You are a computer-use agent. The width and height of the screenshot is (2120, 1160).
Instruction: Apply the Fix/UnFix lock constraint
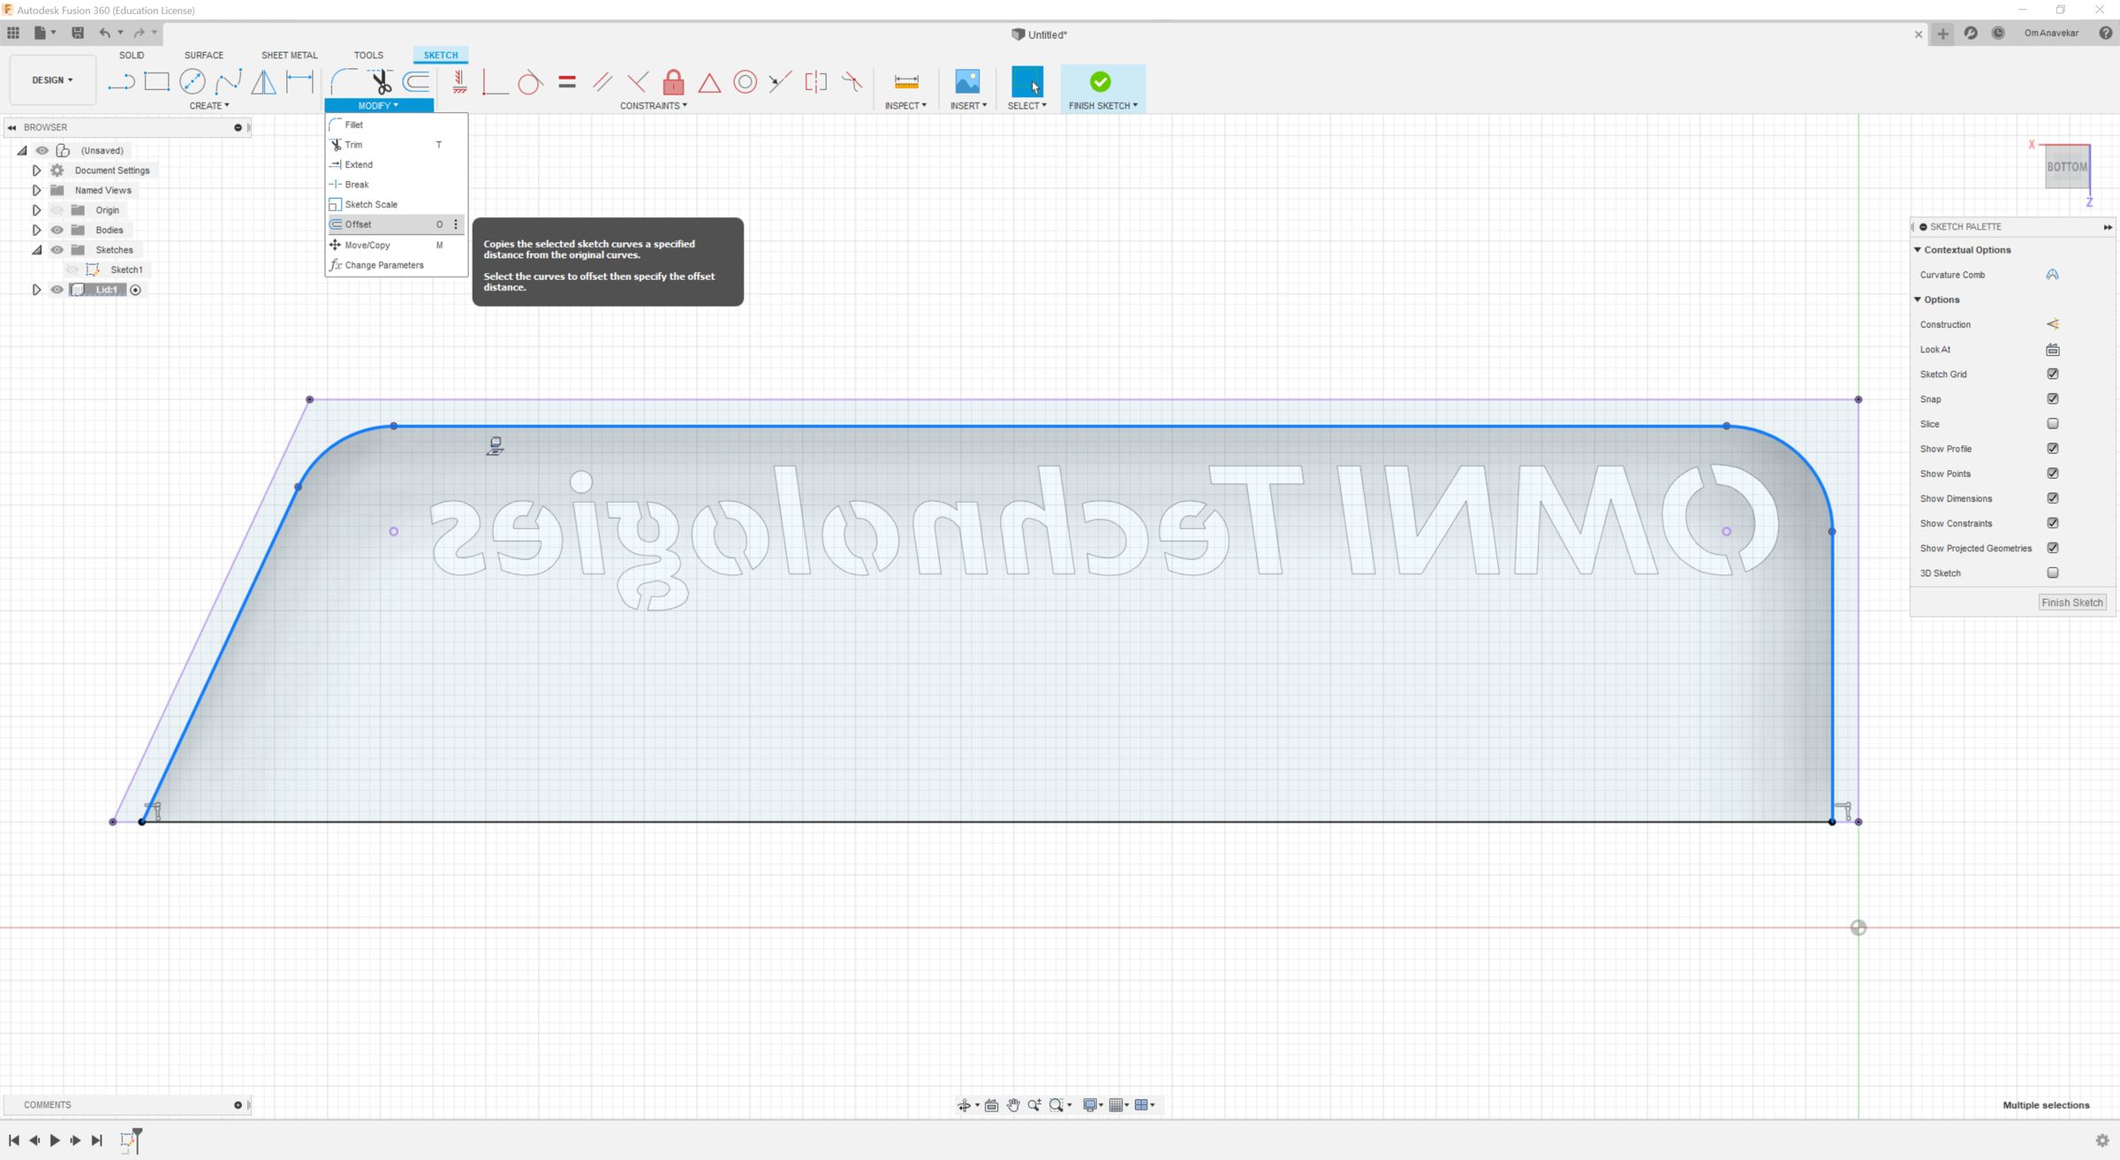pos(673,81)
